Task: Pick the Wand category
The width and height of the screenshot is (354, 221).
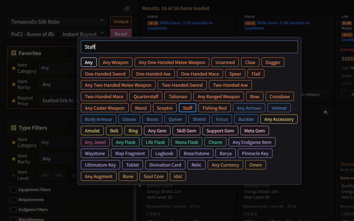Action: click(x=141, y=108)
